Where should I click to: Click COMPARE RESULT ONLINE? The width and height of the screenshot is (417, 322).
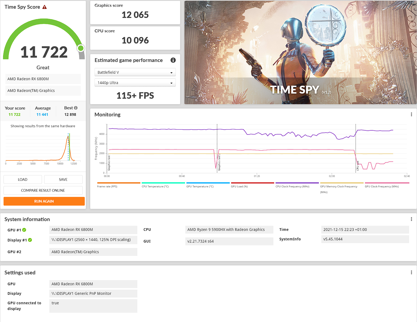point(43,190)
